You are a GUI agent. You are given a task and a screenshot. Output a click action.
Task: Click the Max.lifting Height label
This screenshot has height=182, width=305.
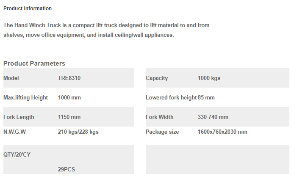pyautogui.click(x=25, y=97)
